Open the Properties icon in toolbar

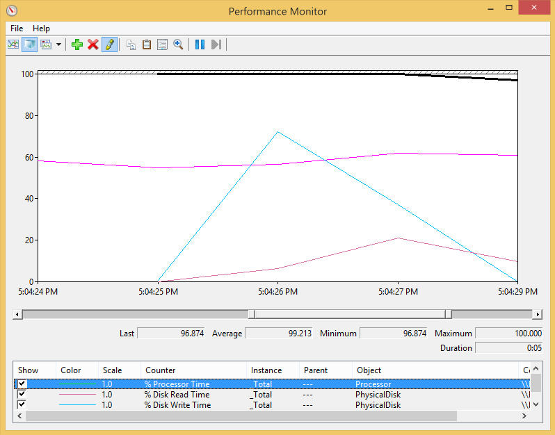click(x=162, y=44)
